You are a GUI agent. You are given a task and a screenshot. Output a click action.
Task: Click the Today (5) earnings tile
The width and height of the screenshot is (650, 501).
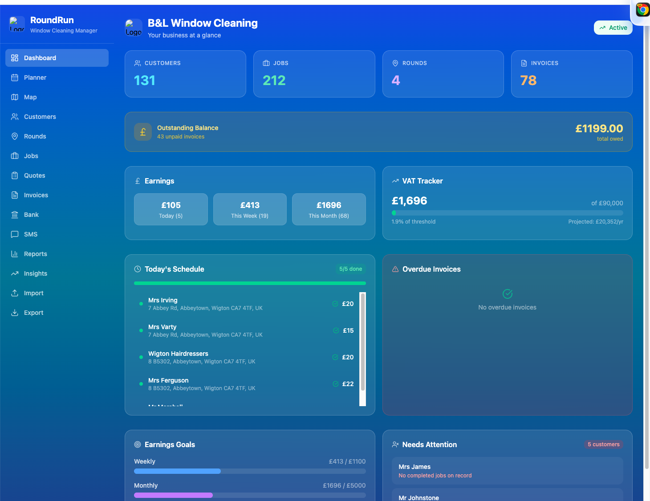(171, 209)
